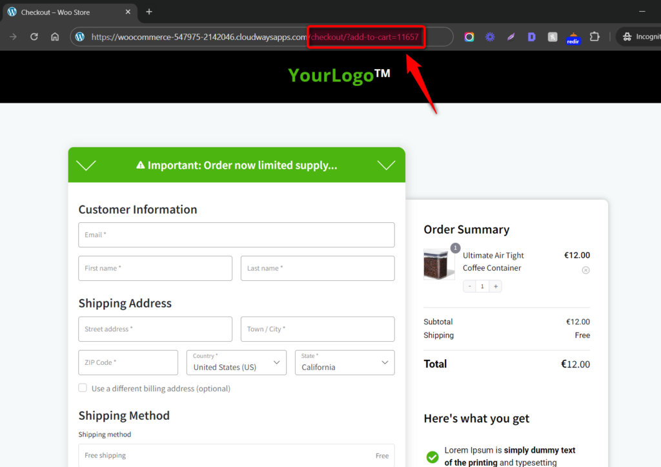
Task: Open the purple feather extension icon
Action: (x=511, y=37)
